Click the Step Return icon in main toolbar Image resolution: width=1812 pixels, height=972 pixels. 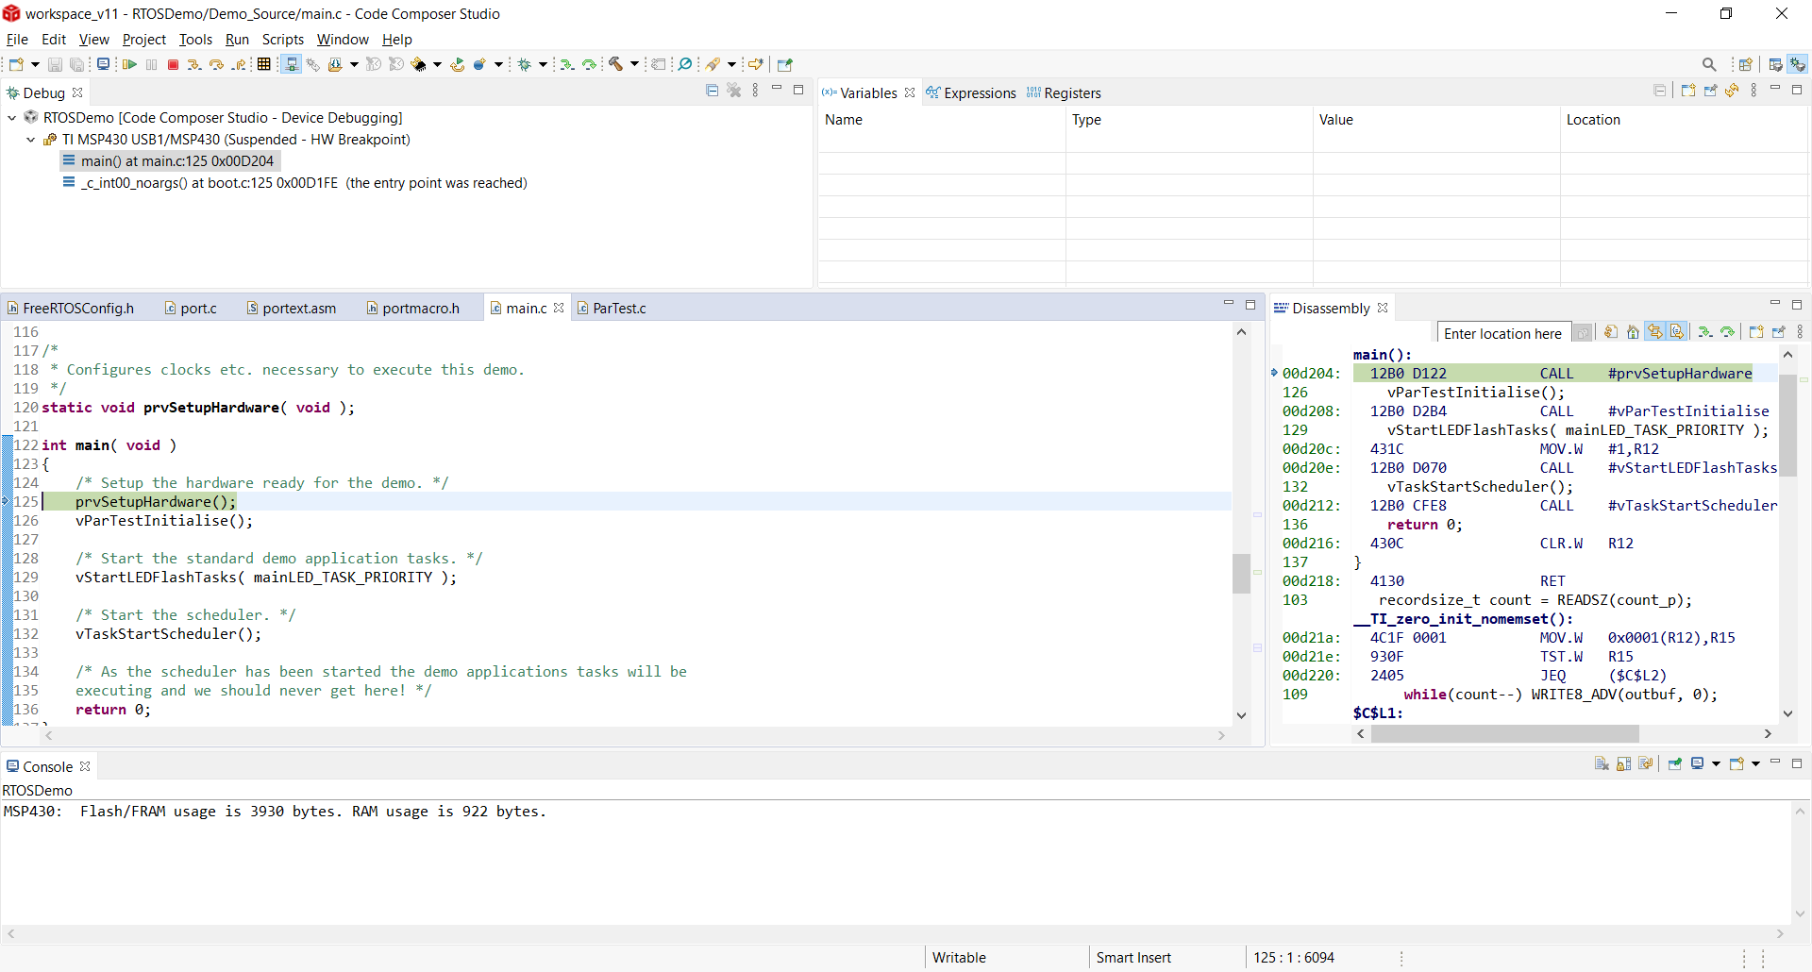pyautogui.click(x=239, y=64)
